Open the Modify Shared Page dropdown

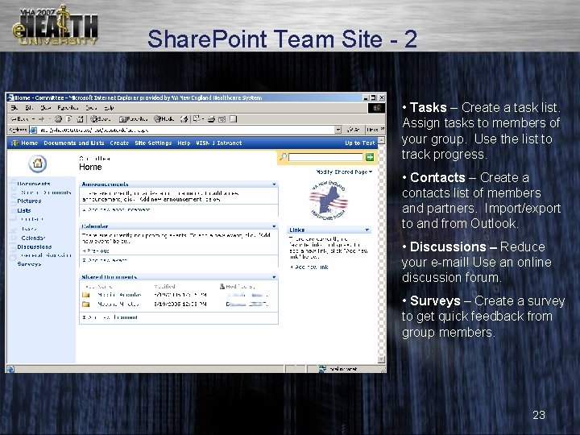pos(344,172)
